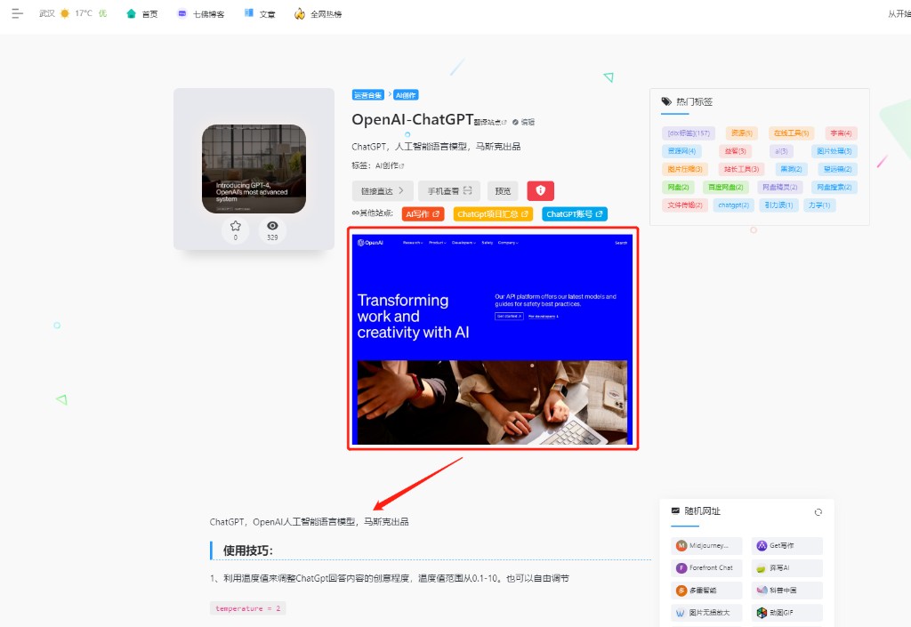Image resolution: width=911 pixels, height=627 pixels.
Task: Select the chatgpt(2) tag
Action: point(733,205)
